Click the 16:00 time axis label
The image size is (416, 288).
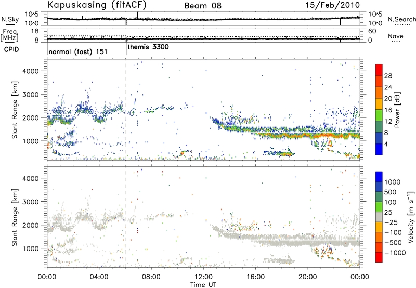[x=255, y=277]
